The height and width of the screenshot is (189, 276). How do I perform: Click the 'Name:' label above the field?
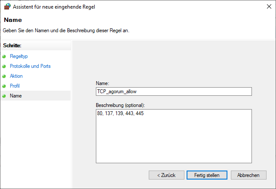102,83
